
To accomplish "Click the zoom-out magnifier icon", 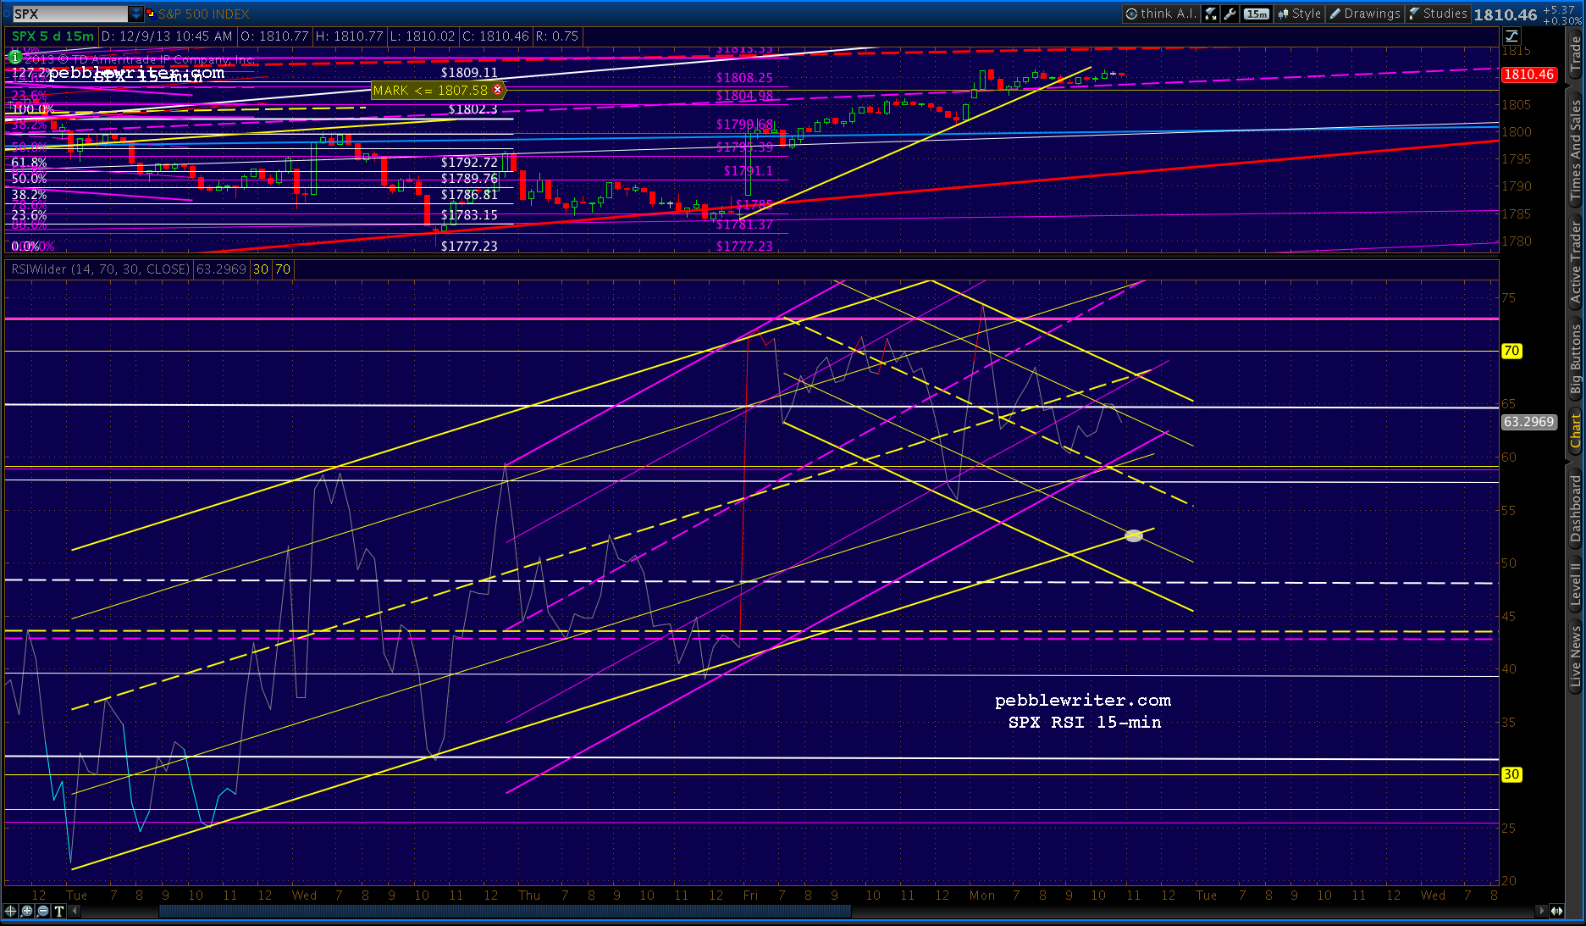I will (x=42, y=912).
